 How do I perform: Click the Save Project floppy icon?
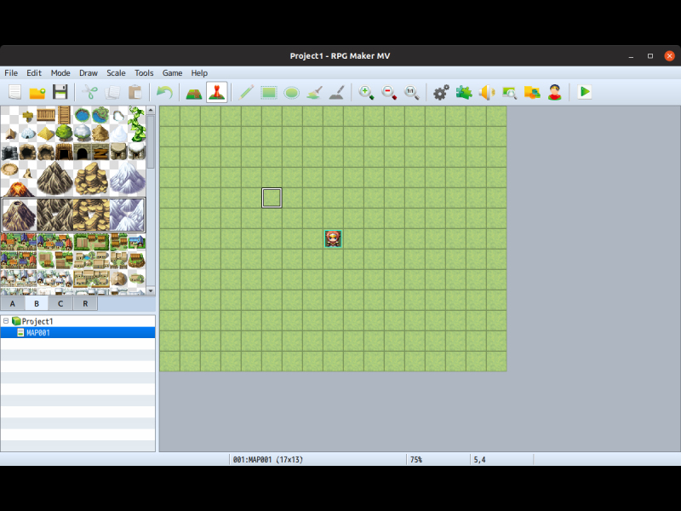[x=60, y=92]
